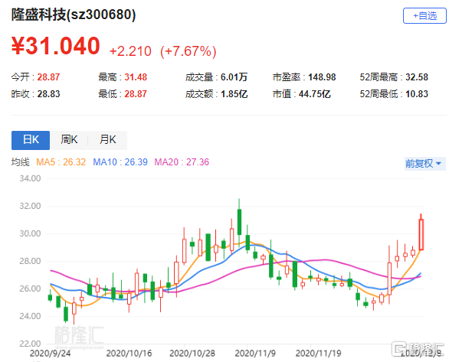Click the P/E ratio value 148.98
Viewport: 449px width, 362px height.
(322, 77)
